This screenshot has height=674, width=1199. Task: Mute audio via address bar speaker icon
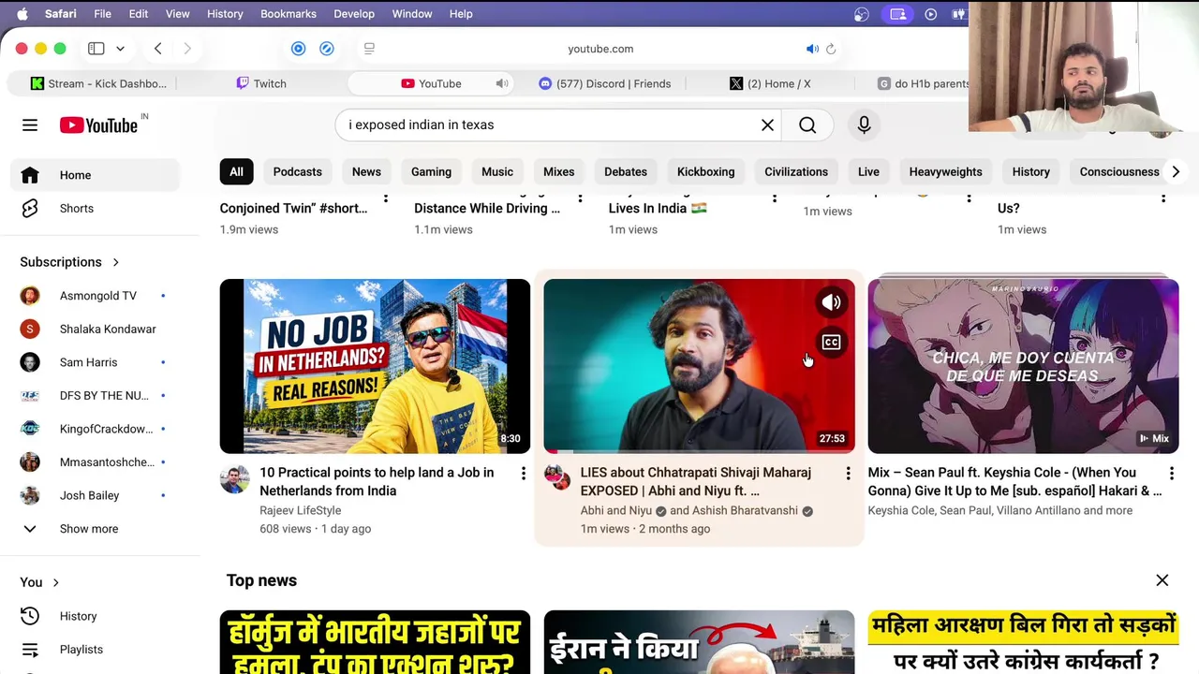tap(812, 49)
